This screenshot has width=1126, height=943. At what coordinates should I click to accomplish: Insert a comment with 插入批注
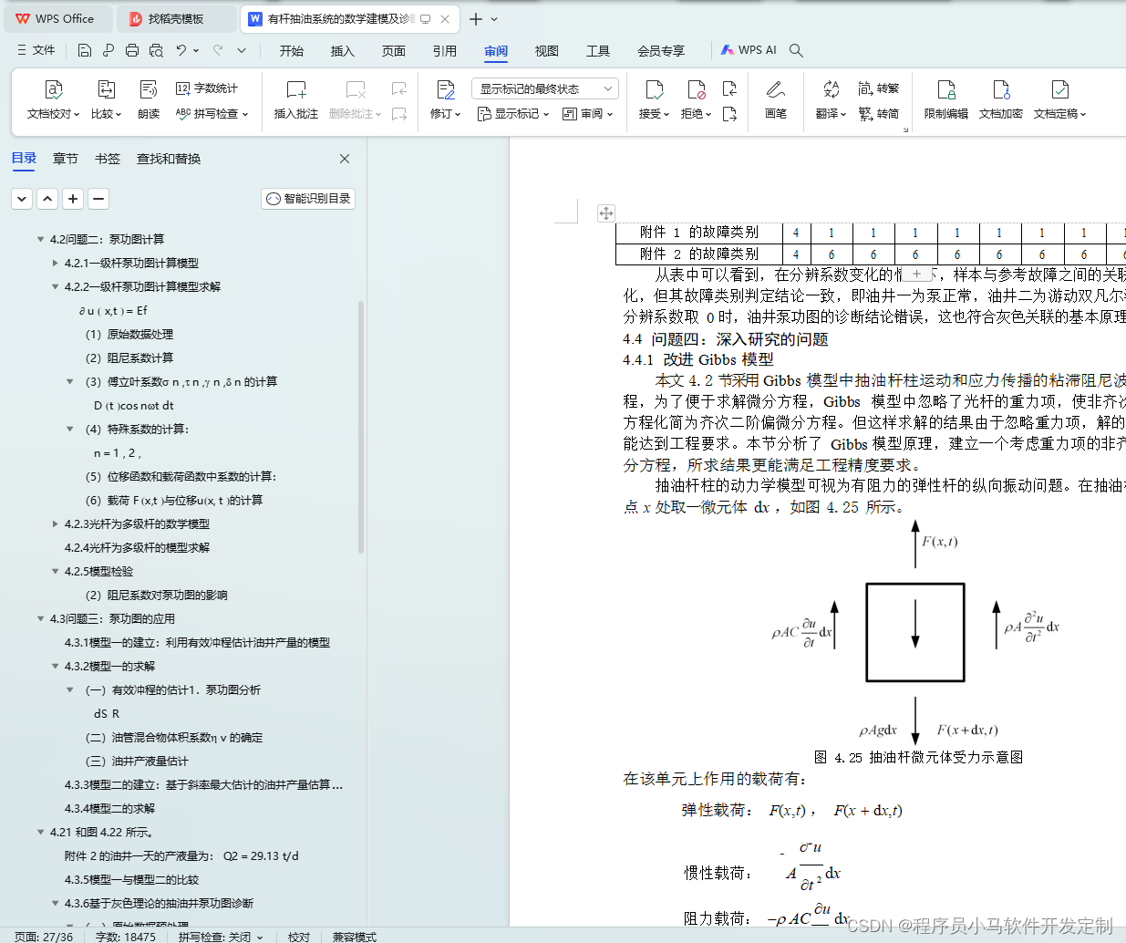(x=296, y=100)
